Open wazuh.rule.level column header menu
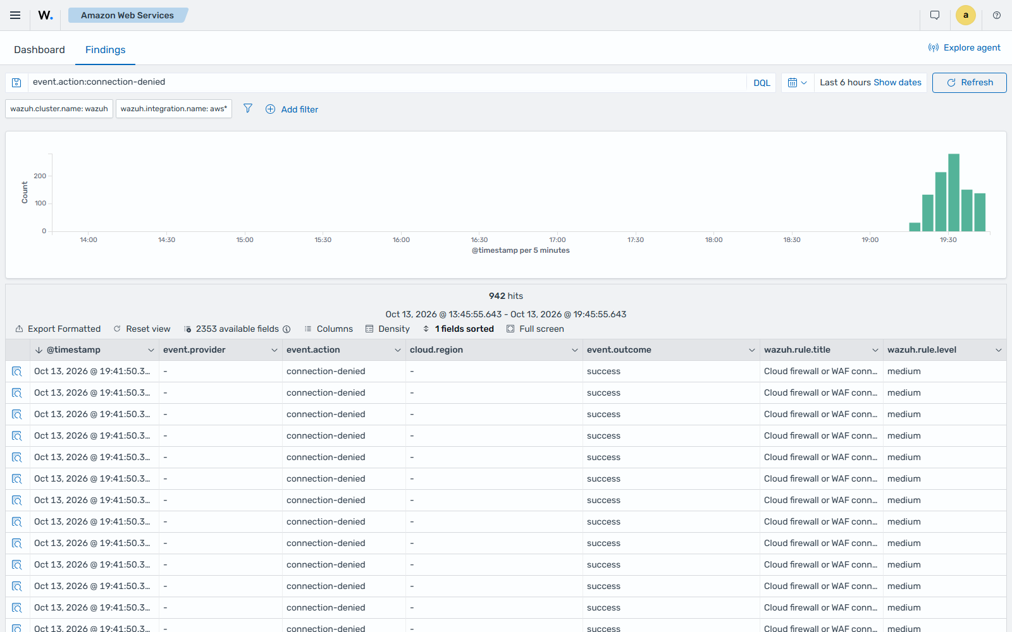The image size is (1012, 632). (x=998, y=350)
